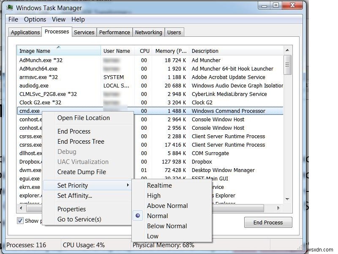338x254 pixels.
Task: Switch to the Performance tab
Action: coord(114,32)
